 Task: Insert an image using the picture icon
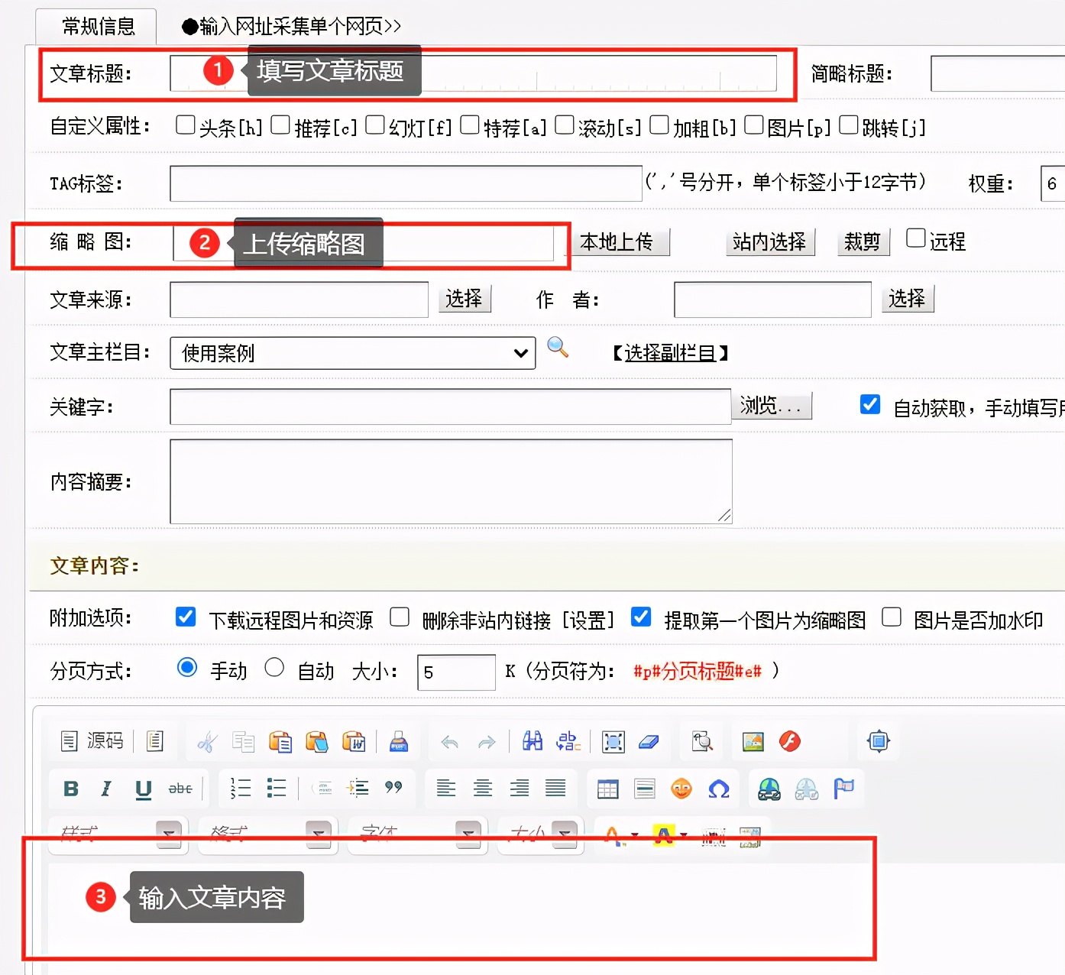coord(753,740)
